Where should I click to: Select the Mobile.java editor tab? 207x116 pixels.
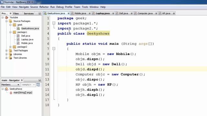pyautogui.click(x=80, y=14)
